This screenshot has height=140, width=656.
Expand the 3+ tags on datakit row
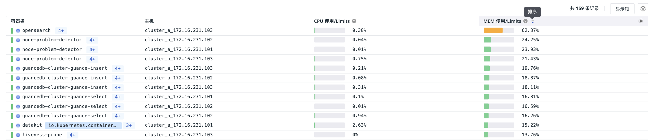129,125
